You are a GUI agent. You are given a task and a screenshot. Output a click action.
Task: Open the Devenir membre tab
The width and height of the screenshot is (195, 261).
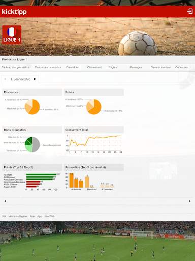tap(160, 67)
